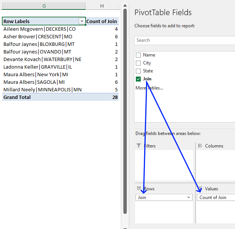The width and height of the screenshot is (235, 229).
Task: Tick the State field checkbox
Action: click(139, 71)
